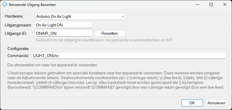Click the Benoemde Uitgang Bewerken title text
This screenshot has height=110, width=232.
point(33,5)
